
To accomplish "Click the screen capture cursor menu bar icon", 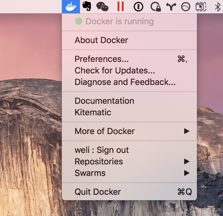I will click(201, 7).
